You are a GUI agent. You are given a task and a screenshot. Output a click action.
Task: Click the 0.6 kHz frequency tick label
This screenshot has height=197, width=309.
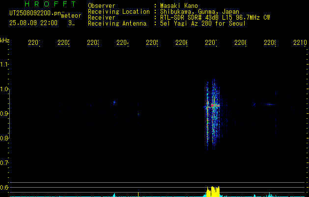click(4, 187)
